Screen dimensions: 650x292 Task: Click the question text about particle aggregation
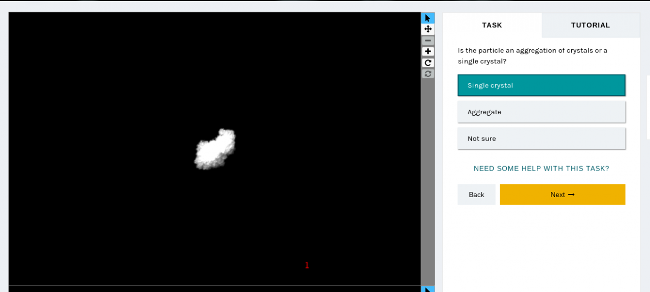pyautogui.click(x=533, y=56)
